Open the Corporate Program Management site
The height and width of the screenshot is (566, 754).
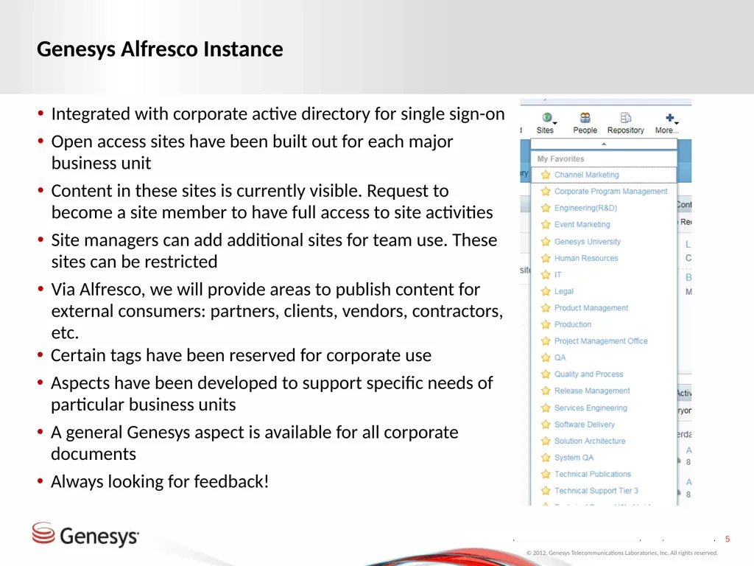[610, 191]
